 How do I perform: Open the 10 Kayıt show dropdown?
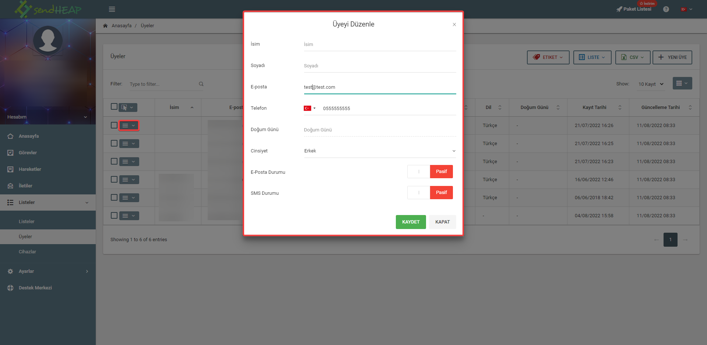(x=651, y=84)
